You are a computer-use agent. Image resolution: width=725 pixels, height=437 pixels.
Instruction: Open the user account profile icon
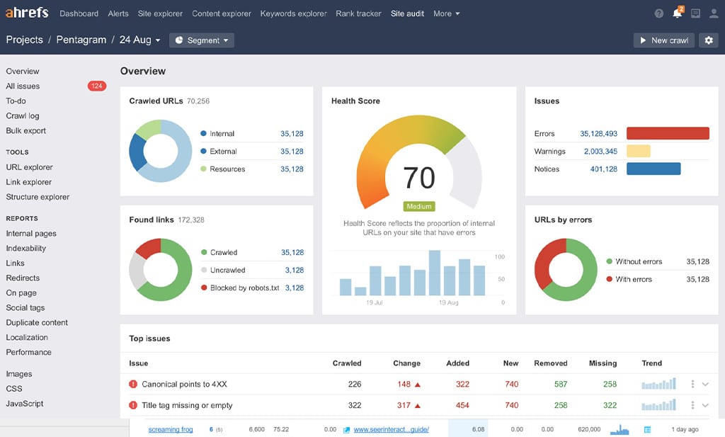pyautogui.click(x=712, y=13)
